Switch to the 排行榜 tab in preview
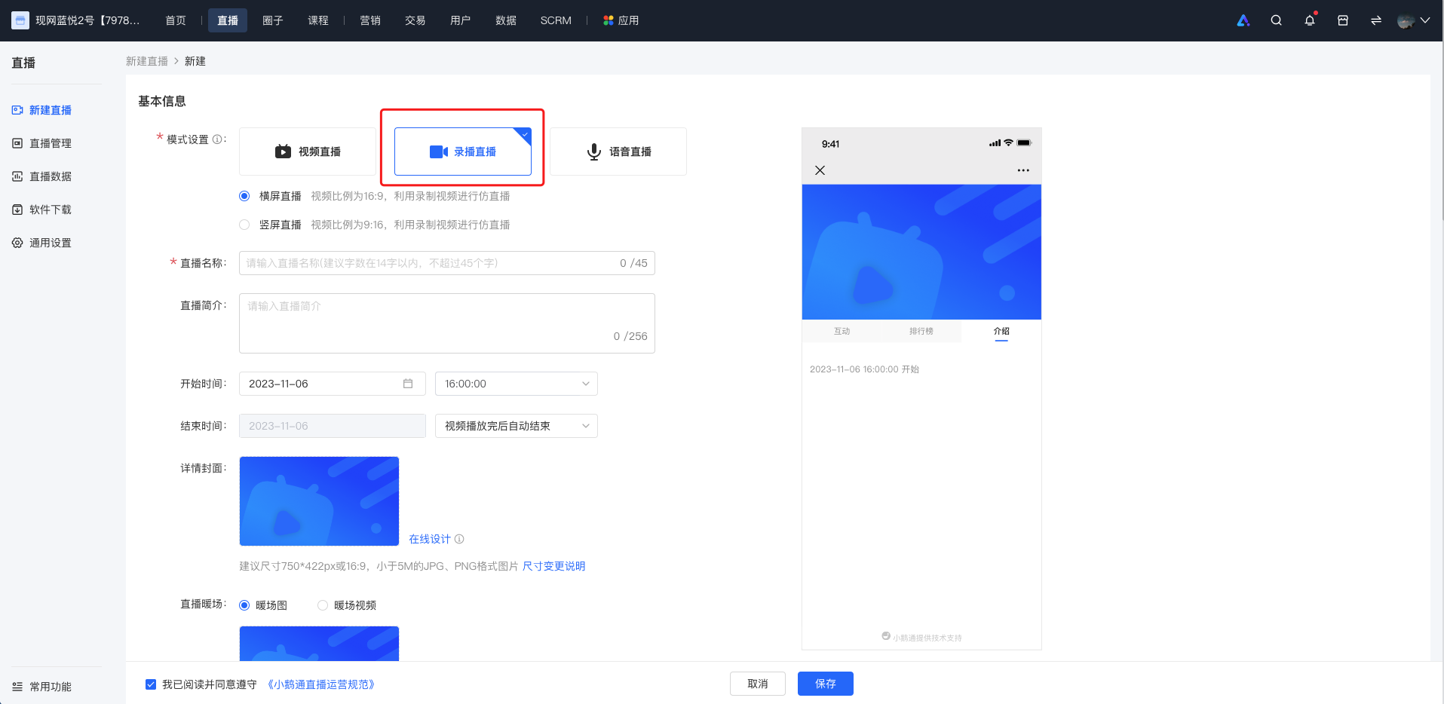 pyautogui.click(x=921, y=331)
